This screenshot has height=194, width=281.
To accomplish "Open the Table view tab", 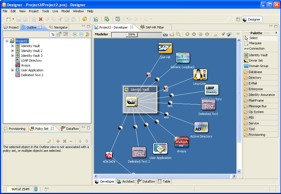I will tap(164, 181).
